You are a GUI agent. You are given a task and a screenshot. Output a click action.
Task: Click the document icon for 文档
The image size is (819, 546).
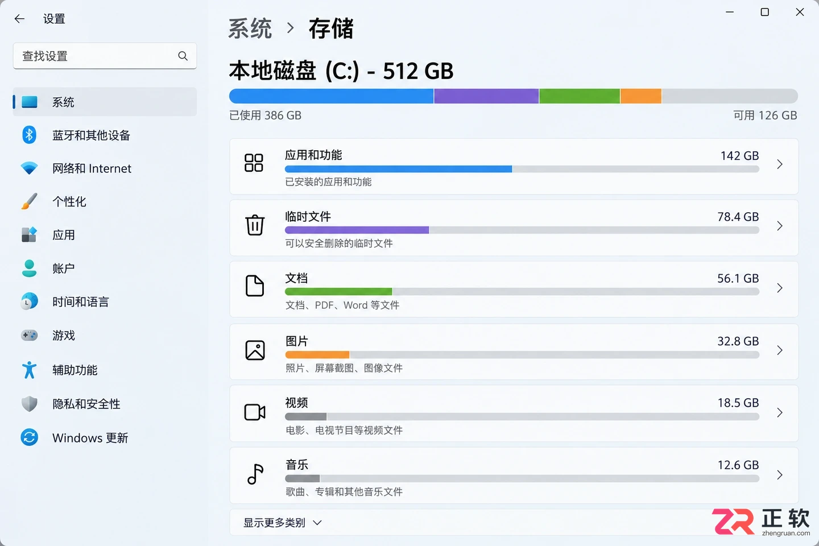(255, 286)
